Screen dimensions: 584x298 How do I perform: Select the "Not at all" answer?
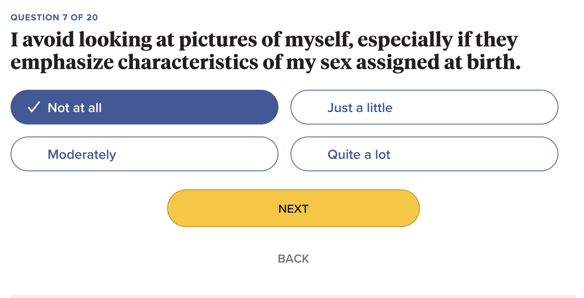tap(144, 107)
